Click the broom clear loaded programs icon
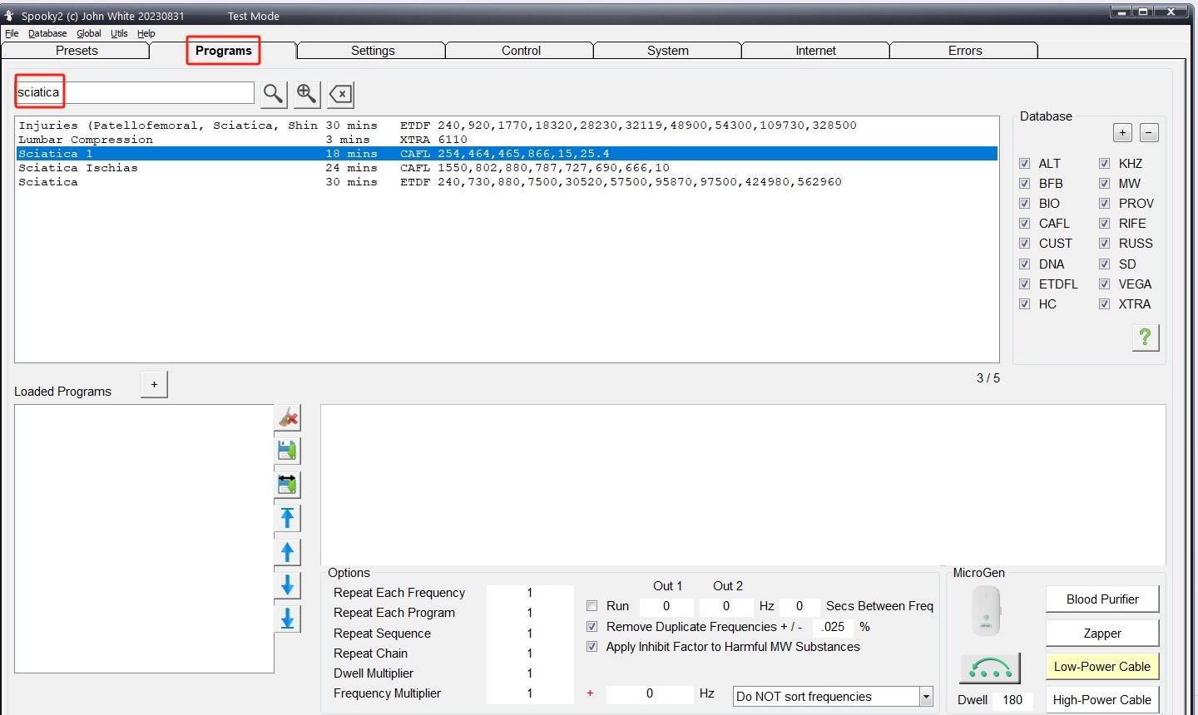Image resolution: width=1198 pixels, height=715 pixels. [288, 417]
